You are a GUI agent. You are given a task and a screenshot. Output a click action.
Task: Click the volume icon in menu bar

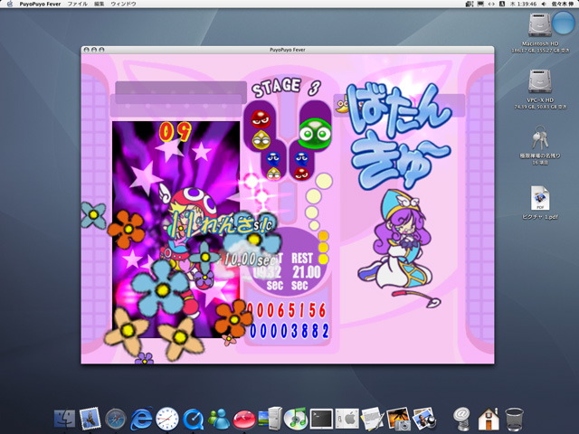tap(544, 4)
